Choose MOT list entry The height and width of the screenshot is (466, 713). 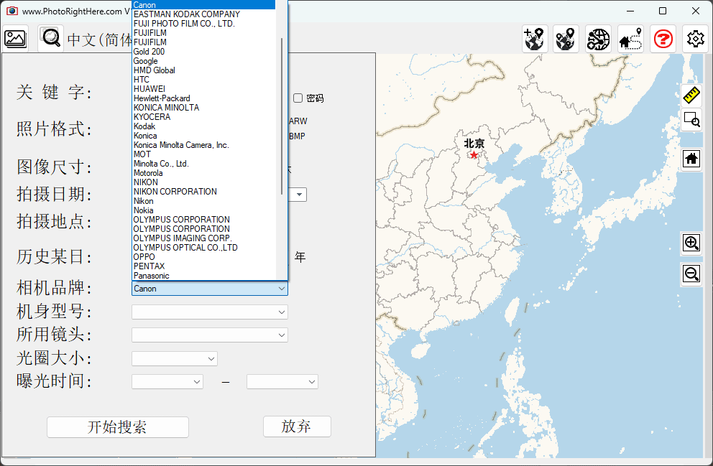(203, 154)
